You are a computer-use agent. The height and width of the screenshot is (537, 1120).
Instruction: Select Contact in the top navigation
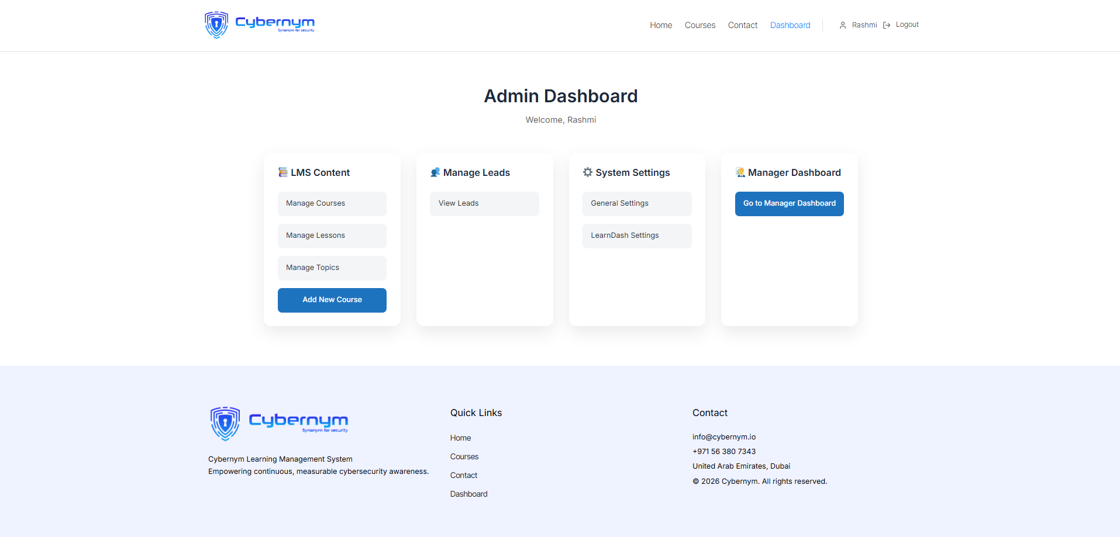(x=743, y=25)
